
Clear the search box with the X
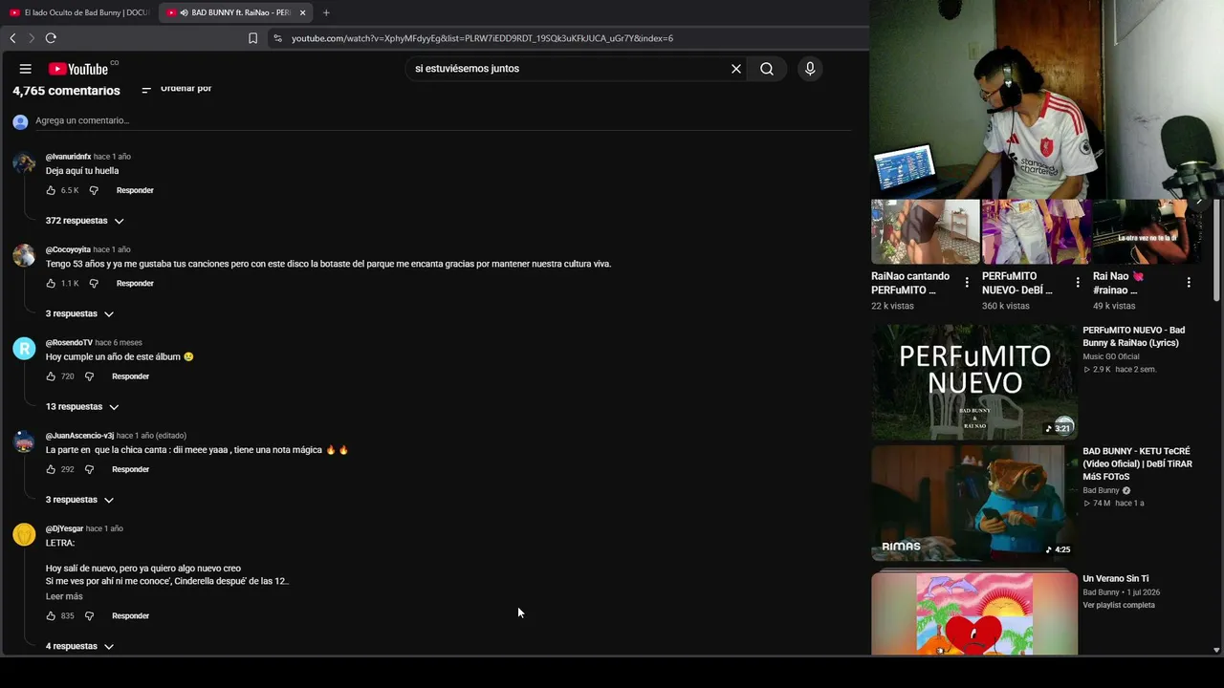tap(736, 69)
